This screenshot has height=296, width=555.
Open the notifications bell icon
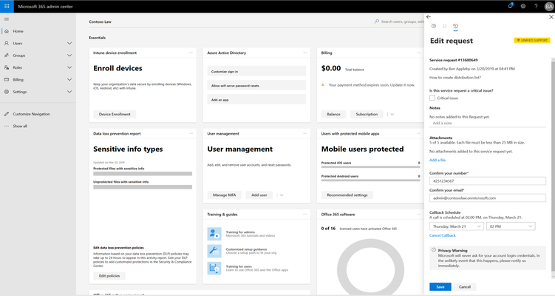[x=511, y=6]
